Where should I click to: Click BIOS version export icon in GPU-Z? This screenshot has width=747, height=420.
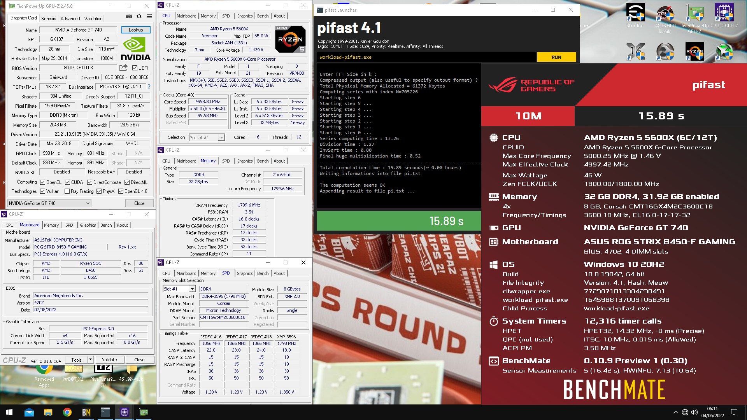tap(123, 67)
